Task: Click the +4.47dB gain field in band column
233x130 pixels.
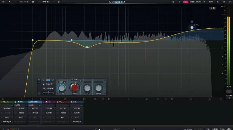Action: pyautogui.click(x=35, y=113)
